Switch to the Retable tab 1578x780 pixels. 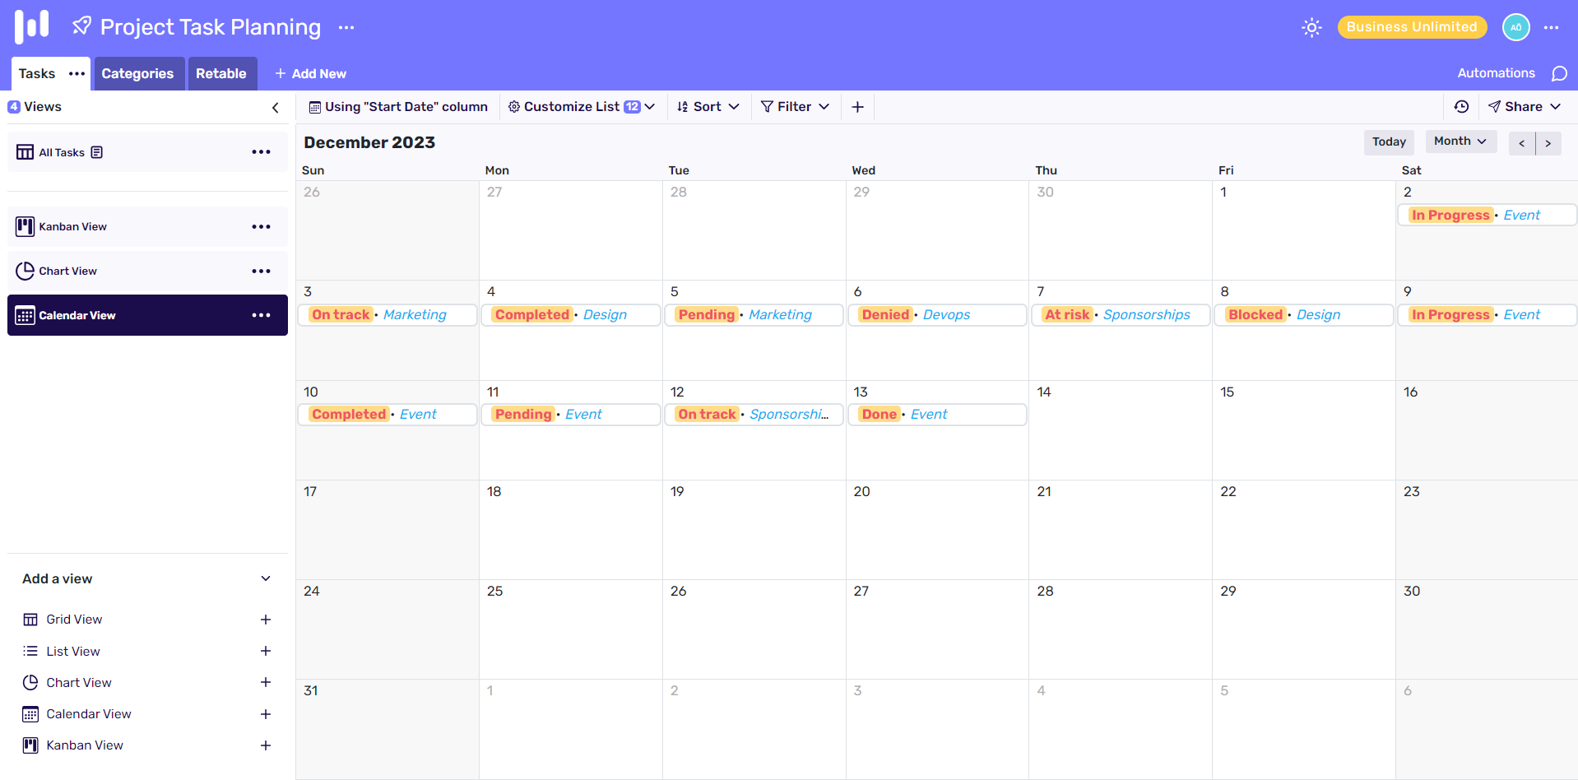point(221,74)
